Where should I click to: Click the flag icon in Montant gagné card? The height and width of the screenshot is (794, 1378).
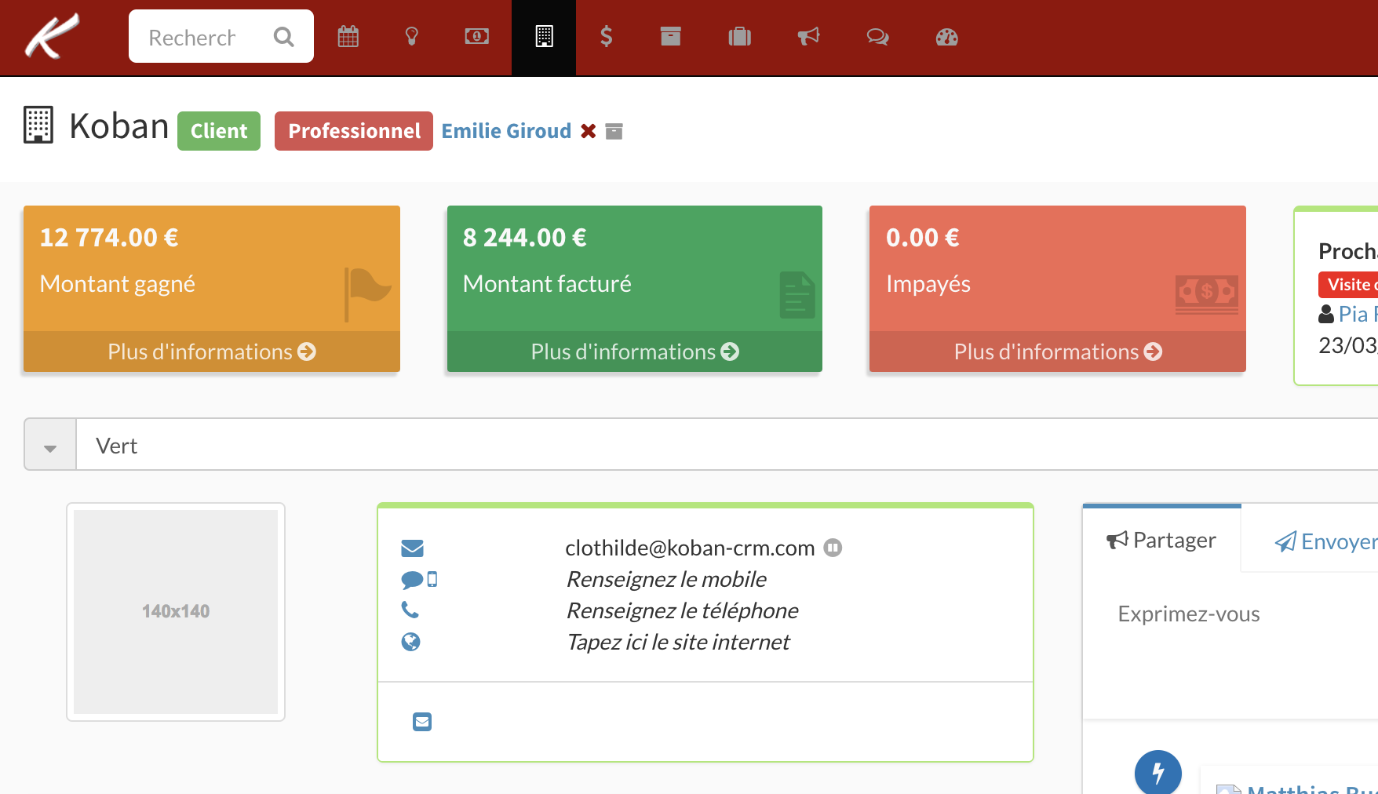(x=367, y=294)
